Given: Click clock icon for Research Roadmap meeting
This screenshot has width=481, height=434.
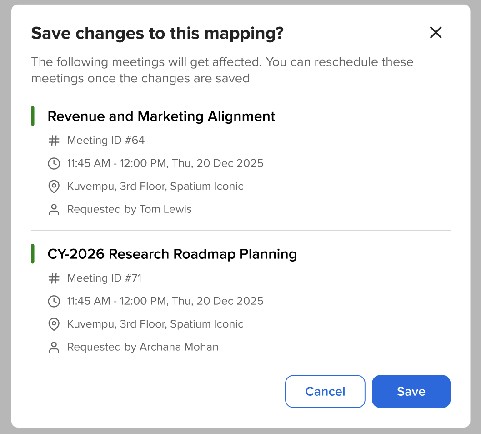Looking at the screenshot, I should pyautogui.click(x=54, y=301).
